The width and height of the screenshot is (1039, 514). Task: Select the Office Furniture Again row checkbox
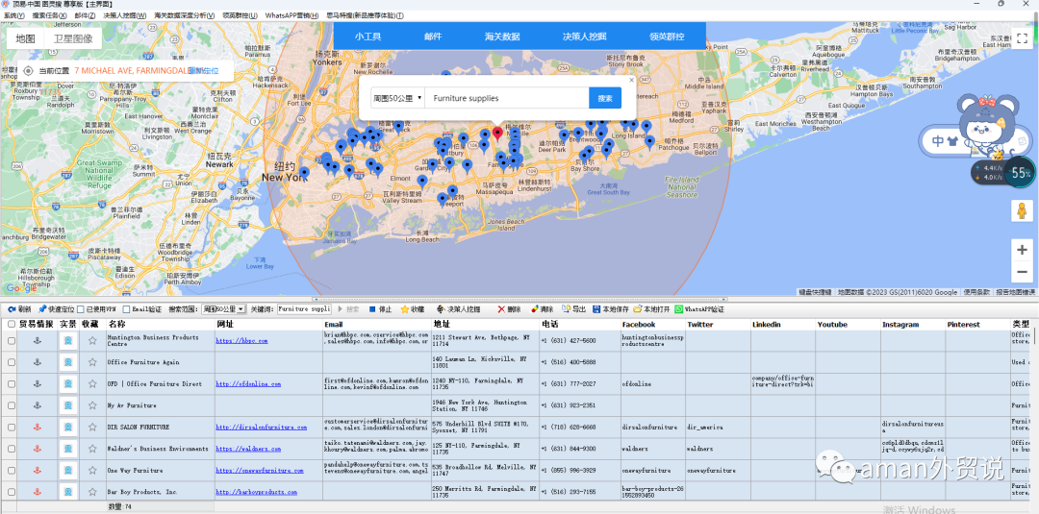click(x=12, y=362)
